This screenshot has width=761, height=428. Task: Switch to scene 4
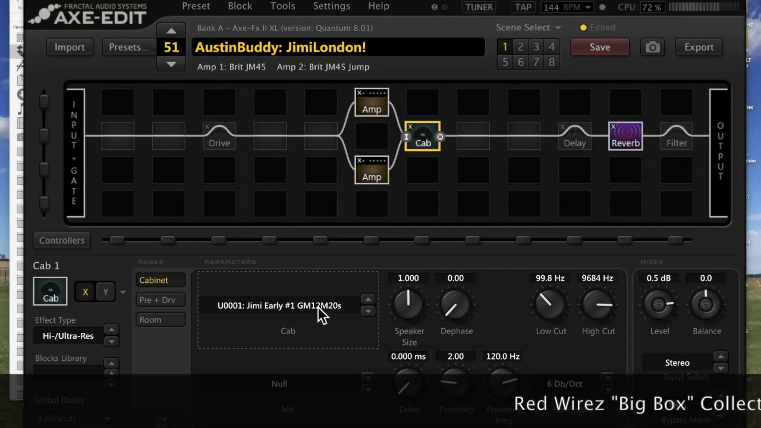pyautogui.click(x=552, y=47)
